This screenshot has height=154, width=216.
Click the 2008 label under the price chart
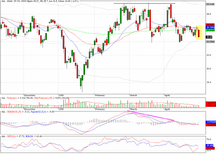point(61,95)
